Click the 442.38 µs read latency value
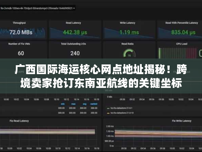The height and width of the screenshot is (152, 202). tap(75, 32)
